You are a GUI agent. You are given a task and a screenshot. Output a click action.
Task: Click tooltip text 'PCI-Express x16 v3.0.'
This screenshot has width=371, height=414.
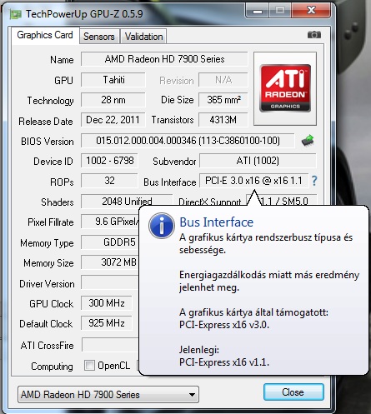[224, 325]
